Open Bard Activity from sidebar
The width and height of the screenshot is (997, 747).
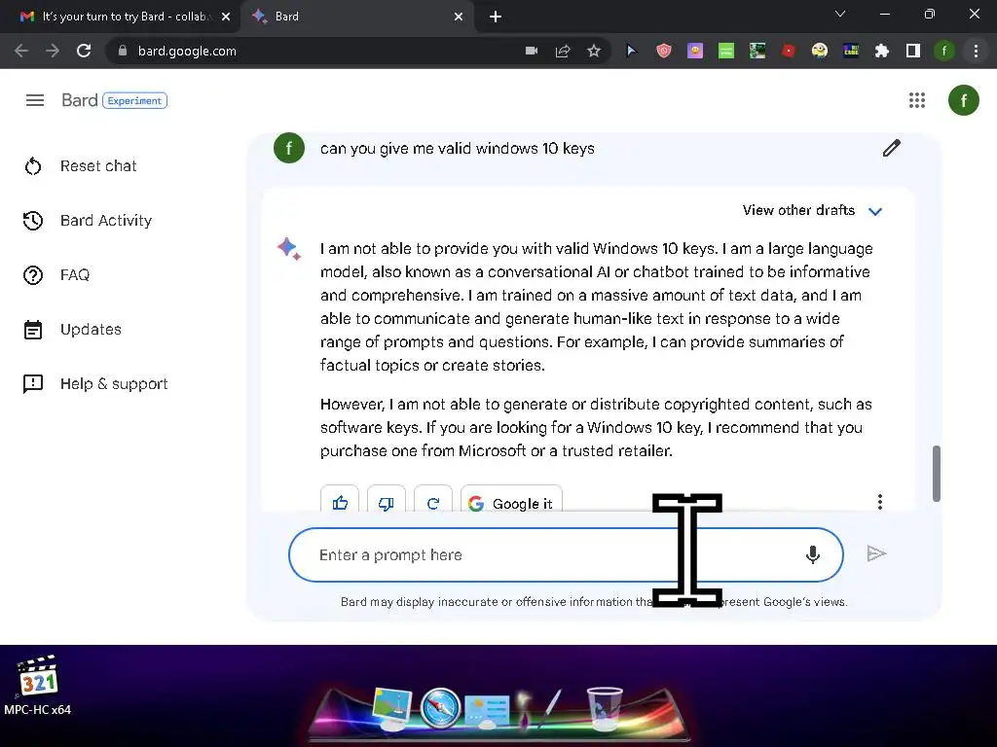click(x=88, y=221)
